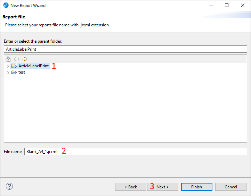Click the File name input field
The height and width of the screenshot is (196, 251).
click(136, 152)
